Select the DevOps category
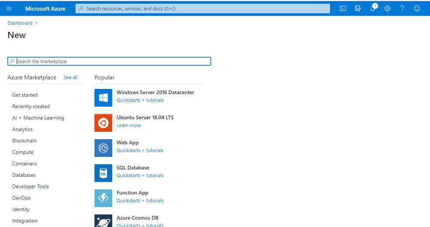Viewport: 430px width, 227px height. pos(21,198)
